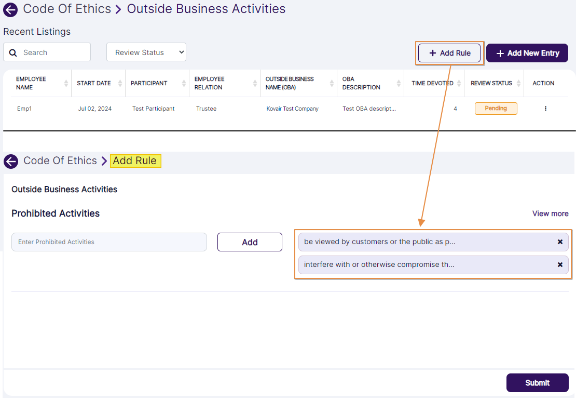This screenshot has width=576, height=402.
Task: Select the Code Of Ethics breadcrumb
Action: click(67, 9)
